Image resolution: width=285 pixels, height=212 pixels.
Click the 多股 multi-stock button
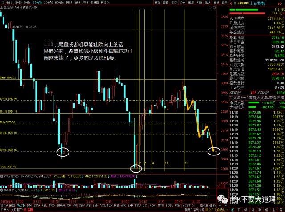click(x=174, y=3)
